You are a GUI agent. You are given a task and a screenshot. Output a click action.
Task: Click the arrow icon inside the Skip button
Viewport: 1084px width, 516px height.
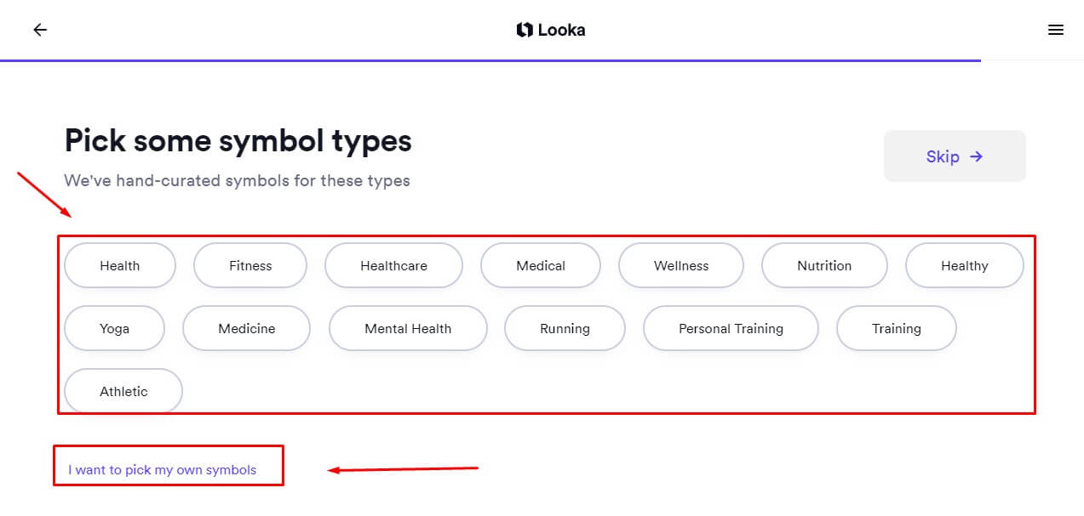(x=976, y=156)
